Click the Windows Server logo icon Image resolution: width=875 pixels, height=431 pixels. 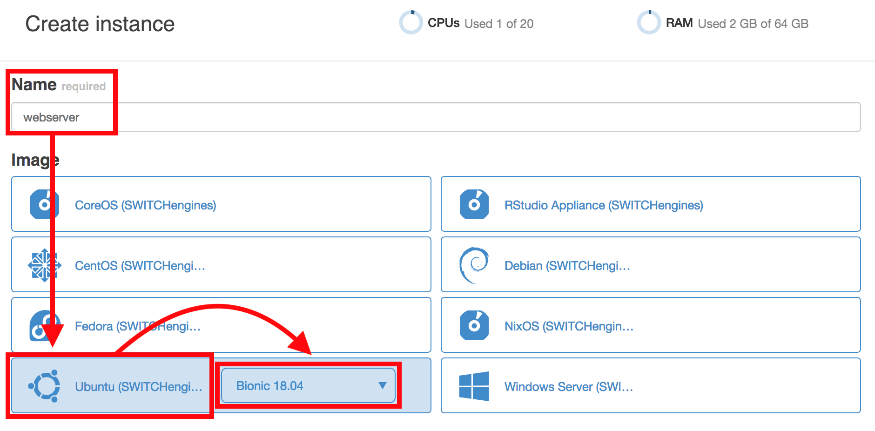[x=474, y=386]
